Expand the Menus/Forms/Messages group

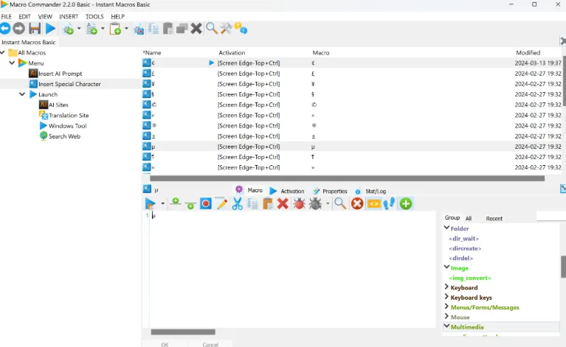pos(446,306)
